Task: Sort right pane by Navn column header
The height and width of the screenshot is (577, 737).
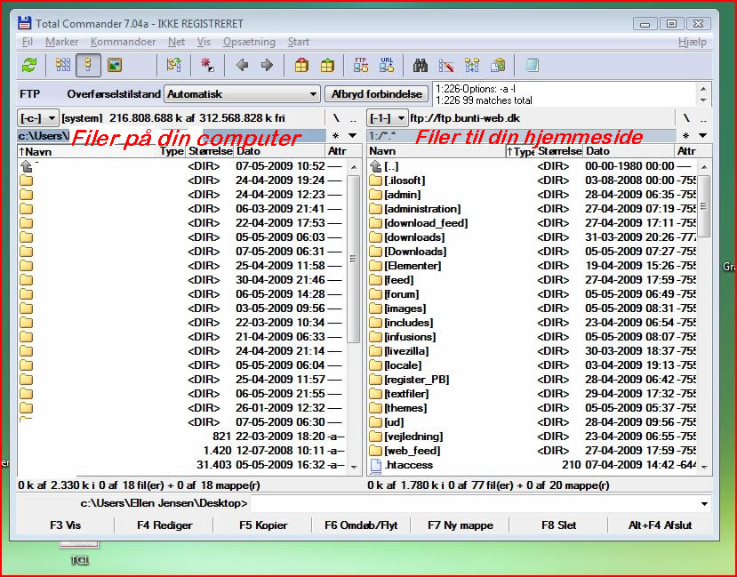Action: point(436,151)
